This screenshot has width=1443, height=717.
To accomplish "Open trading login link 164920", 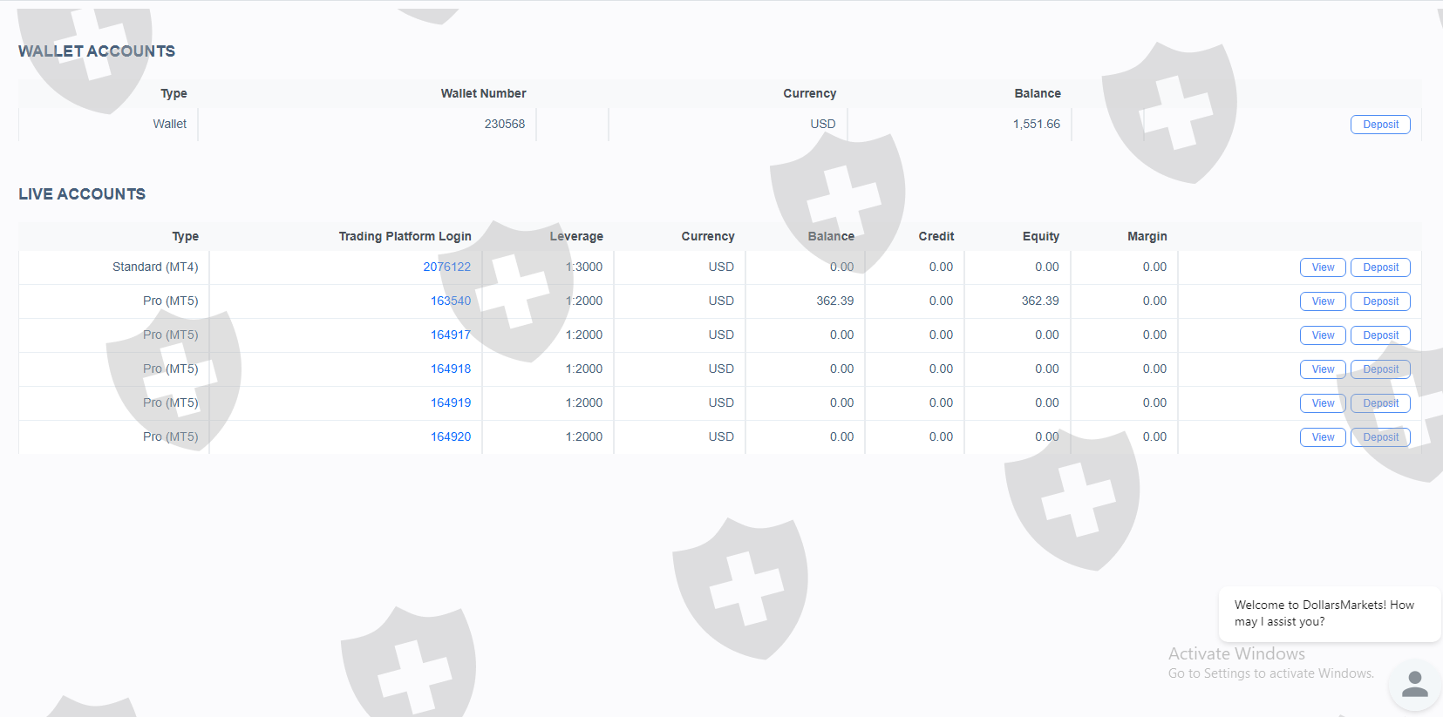I will point(450,436).
